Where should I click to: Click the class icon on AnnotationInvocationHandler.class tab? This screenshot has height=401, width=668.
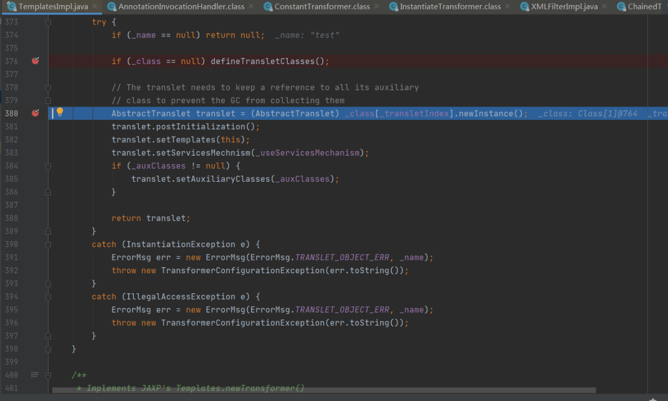coord(112,6)
